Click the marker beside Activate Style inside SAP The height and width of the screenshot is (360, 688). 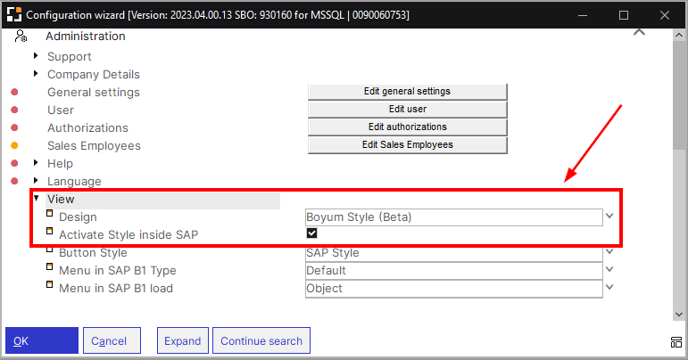pyautogui.click(x=50, y=231)
